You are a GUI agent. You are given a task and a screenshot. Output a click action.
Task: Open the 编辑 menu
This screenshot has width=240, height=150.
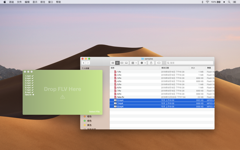27,2
